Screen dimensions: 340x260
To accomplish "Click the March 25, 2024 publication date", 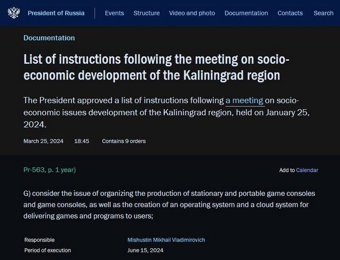I will click(x=43, y=141).
